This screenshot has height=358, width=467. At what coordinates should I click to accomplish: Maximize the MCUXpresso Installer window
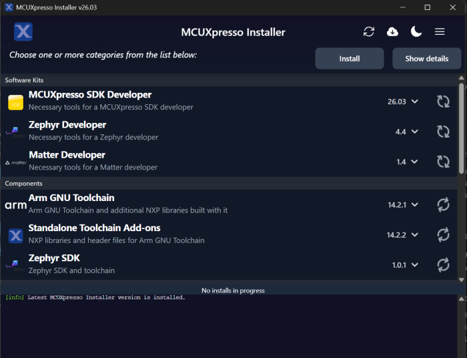click(x=428, y=7)
